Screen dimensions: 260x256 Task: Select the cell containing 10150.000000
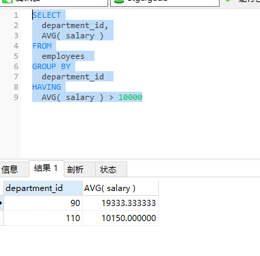(x=120, y=218)
